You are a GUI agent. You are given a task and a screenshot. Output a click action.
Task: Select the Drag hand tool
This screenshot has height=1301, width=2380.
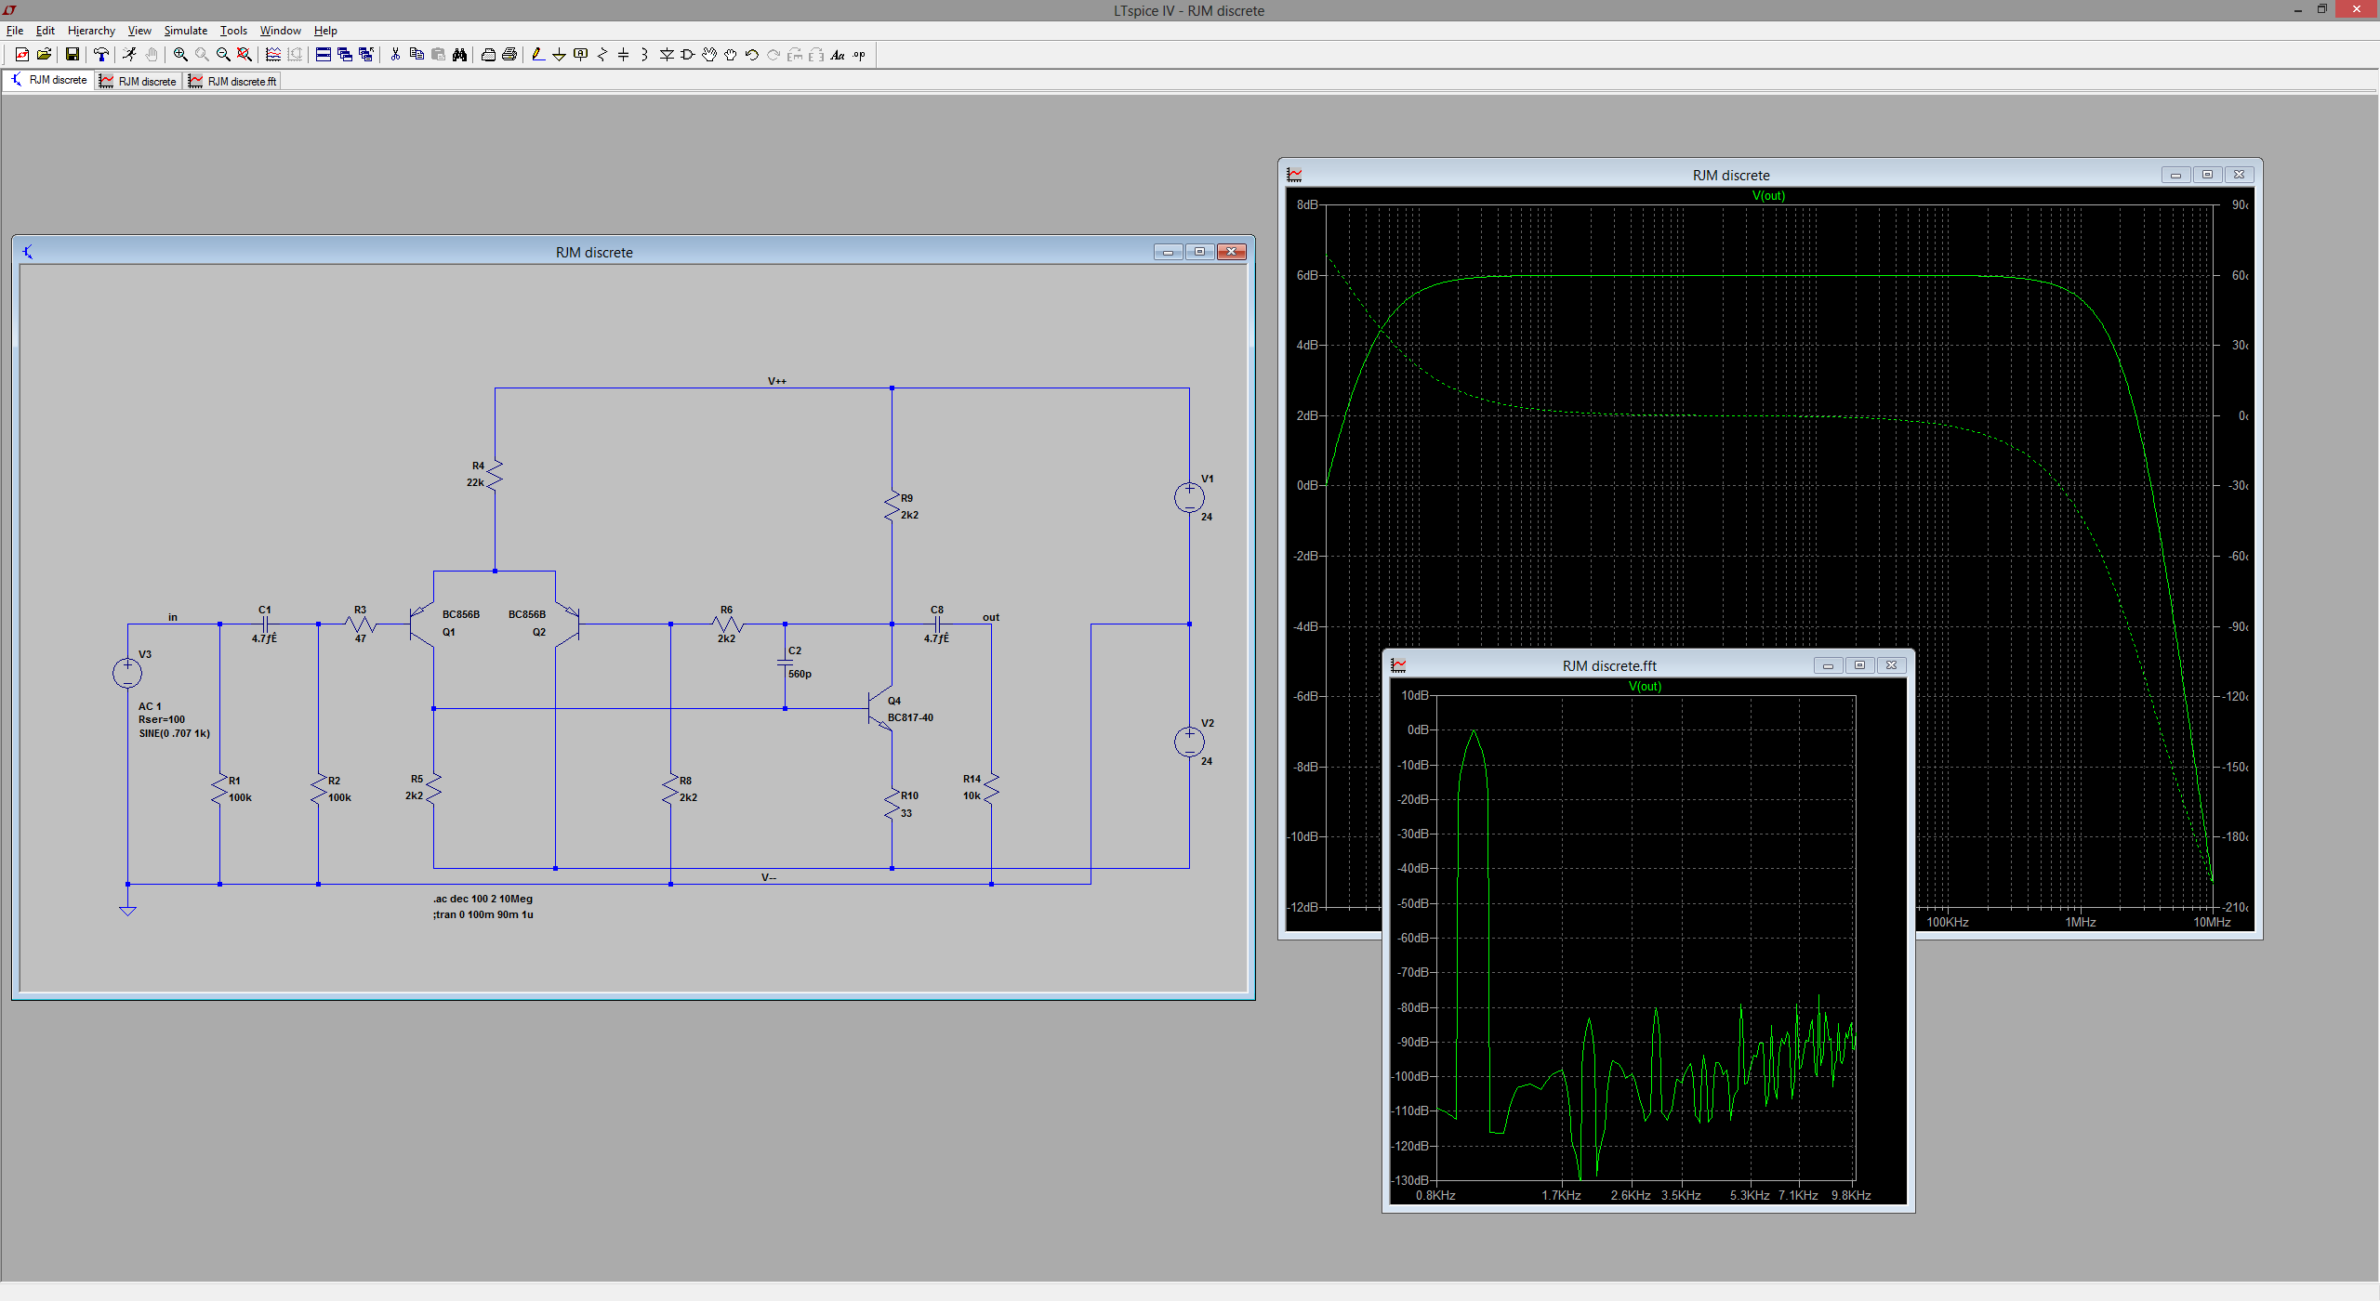click(x=731, y=55)
